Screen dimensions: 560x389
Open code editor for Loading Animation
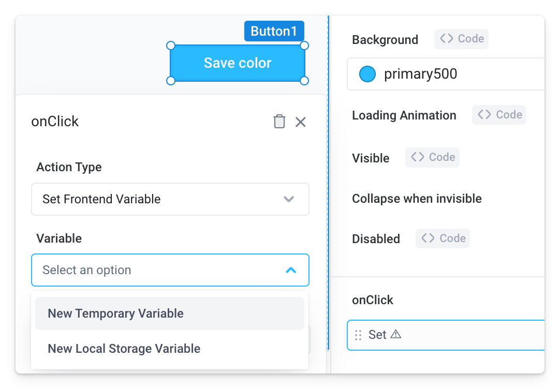pyautogui.click(x=498, y=115)
